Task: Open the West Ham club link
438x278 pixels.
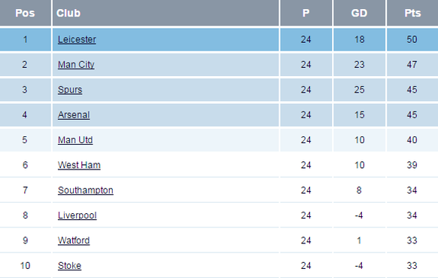Action: pyautogui.click(x=79, y=165)
